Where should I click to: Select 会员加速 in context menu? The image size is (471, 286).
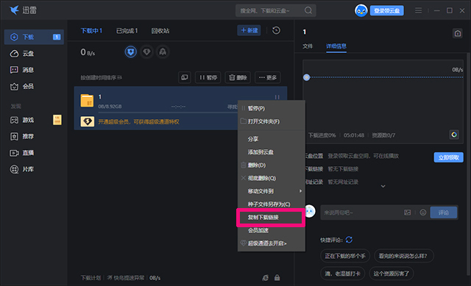[x=272, y=230]
